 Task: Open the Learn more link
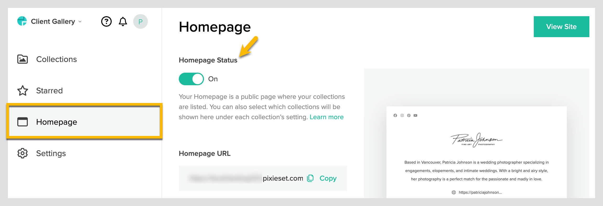[x=326, y=117]
